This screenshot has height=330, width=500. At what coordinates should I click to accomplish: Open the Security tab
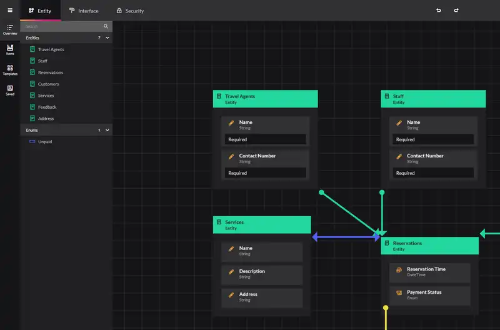point(130,11)
